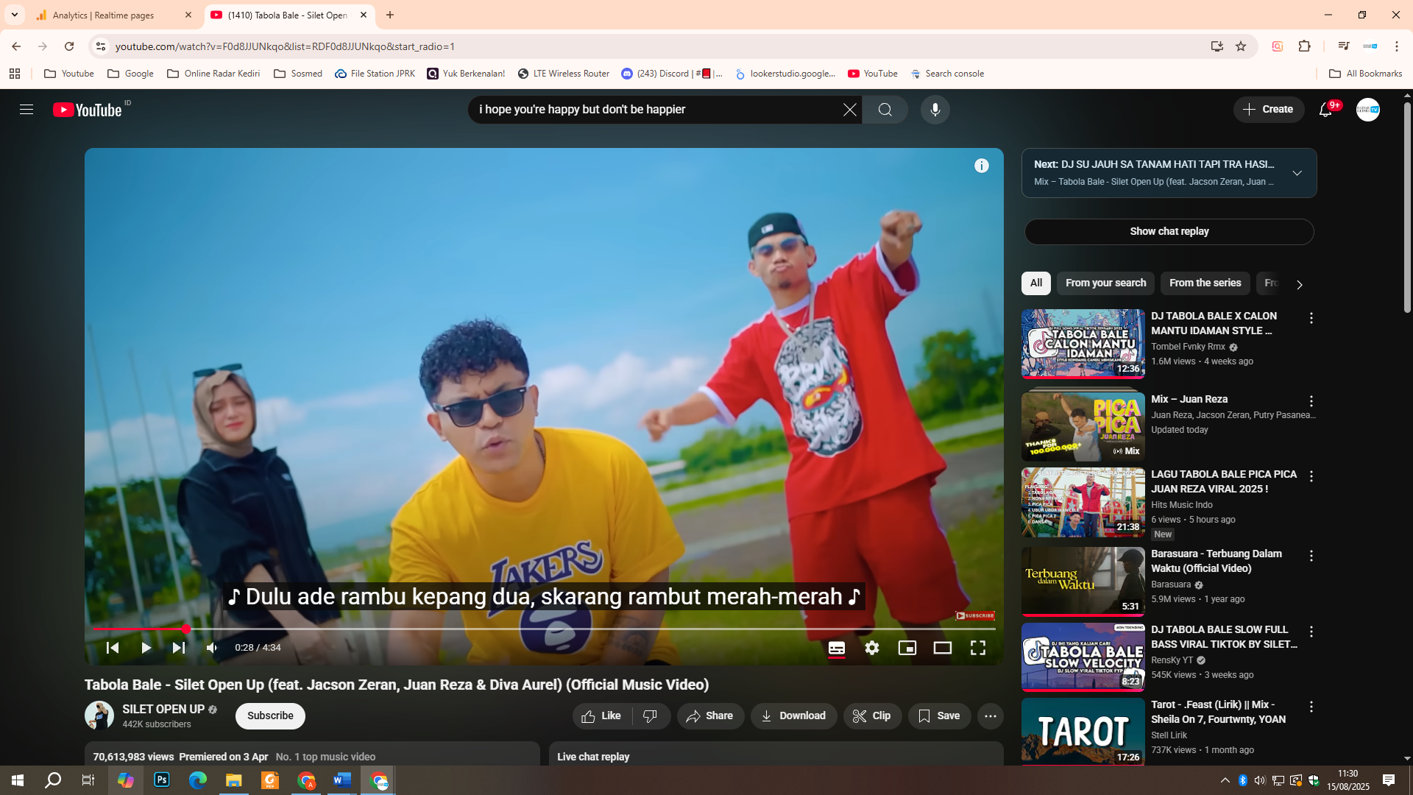
Task: Like this video
Action: click(x=602, y=715)
